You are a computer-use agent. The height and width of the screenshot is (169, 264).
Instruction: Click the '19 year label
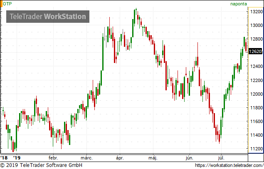[17, 158]
